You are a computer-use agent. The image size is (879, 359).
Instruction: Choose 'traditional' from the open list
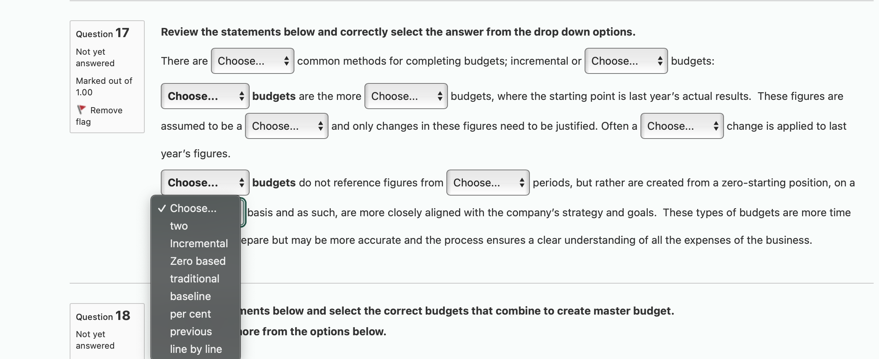coord(194,279)
